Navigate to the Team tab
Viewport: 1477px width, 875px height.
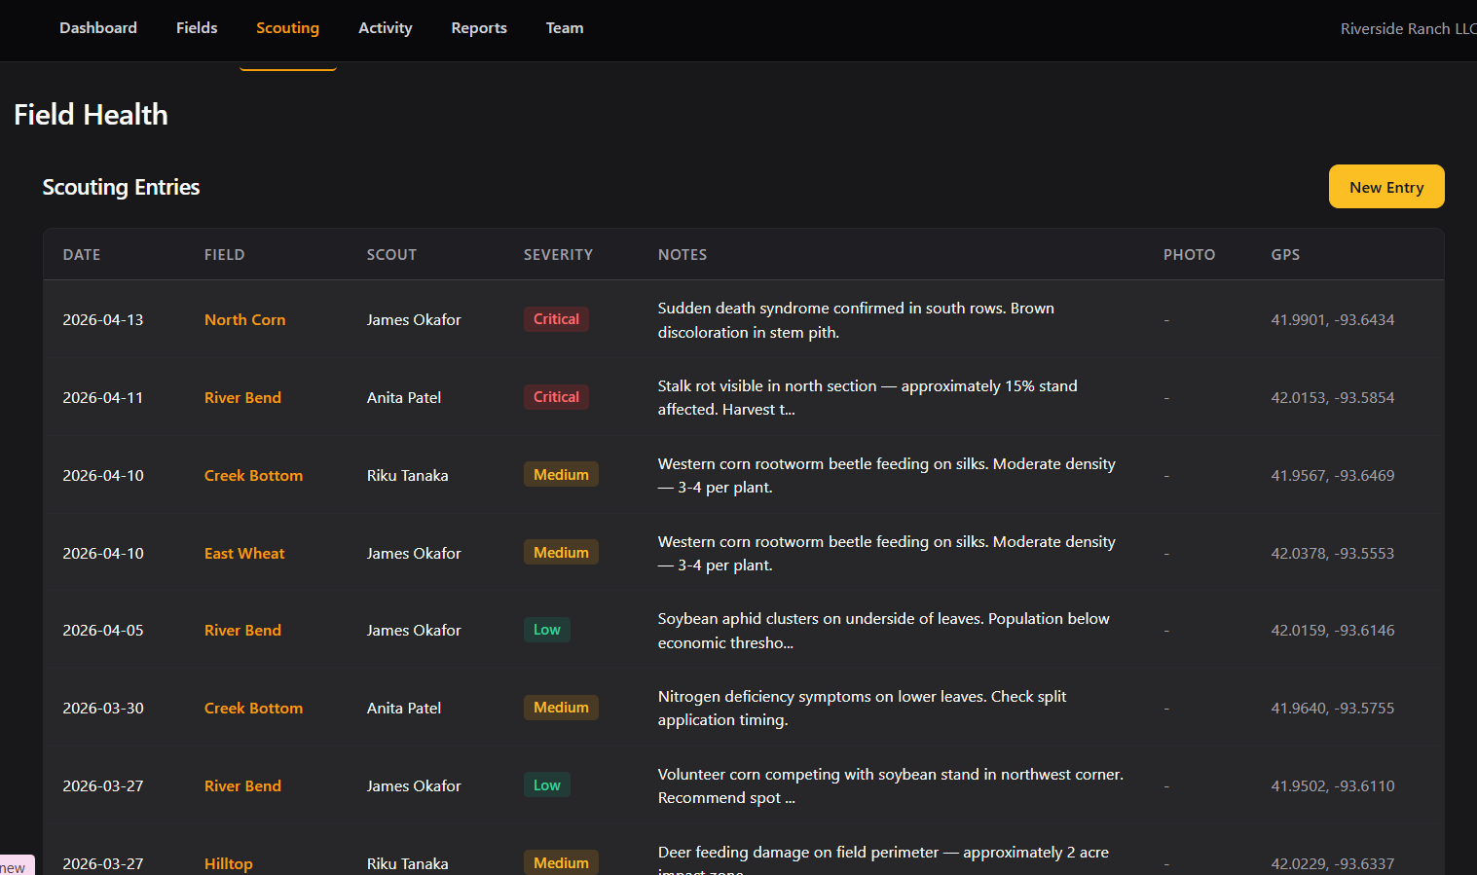click(564, 28)
